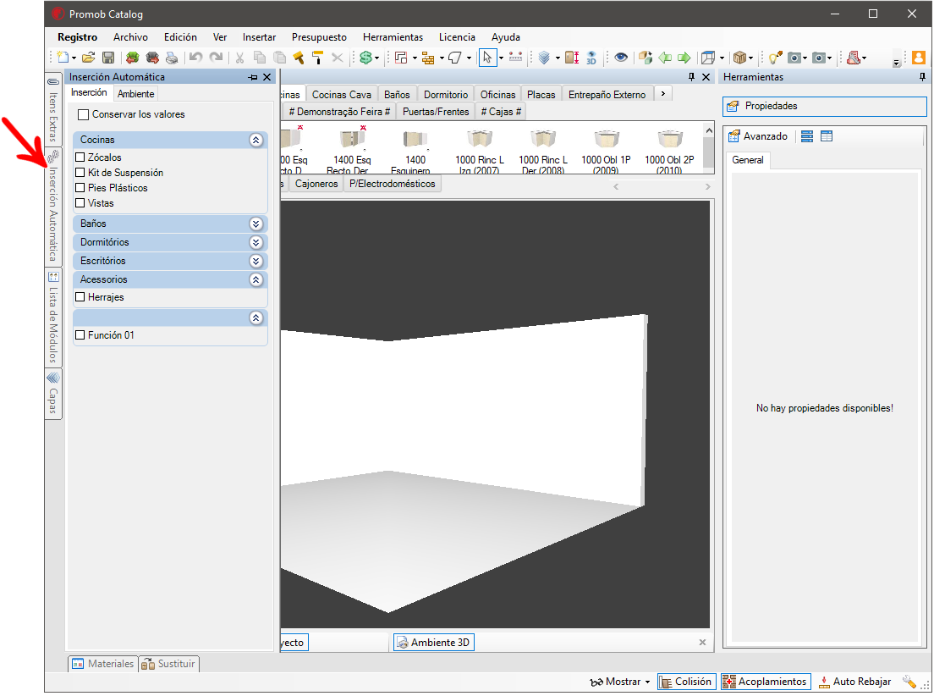This screenshot has height=696, width=934.
Task: Open the dropdown arrow beside the New icon
Action: click(x=74, y=58)
